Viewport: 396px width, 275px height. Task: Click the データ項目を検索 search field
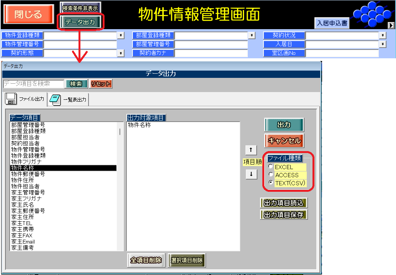pyautogui.click(x=33, y=84)
